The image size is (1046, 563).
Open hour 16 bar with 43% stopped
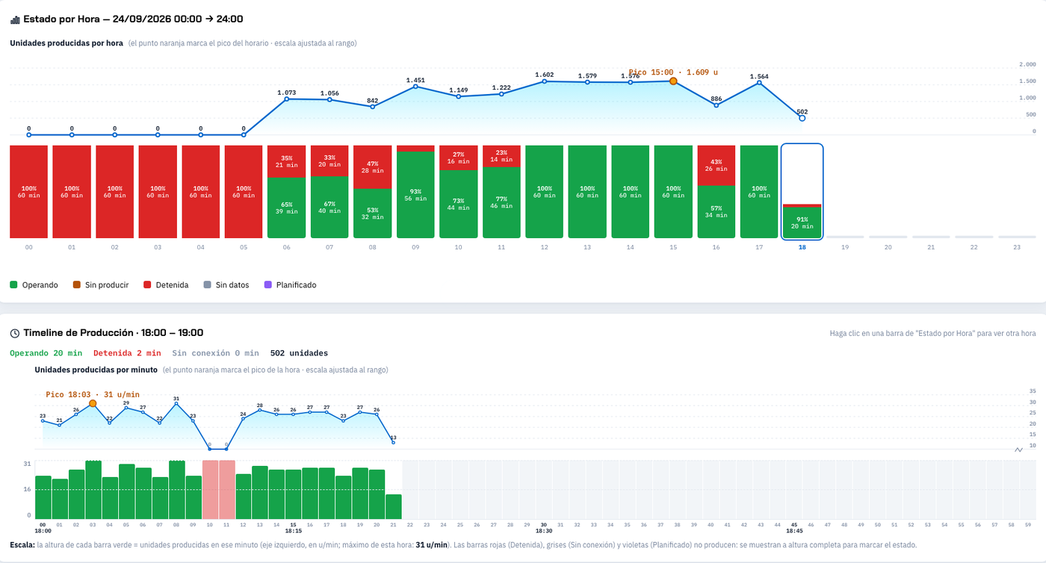(717, 192)
